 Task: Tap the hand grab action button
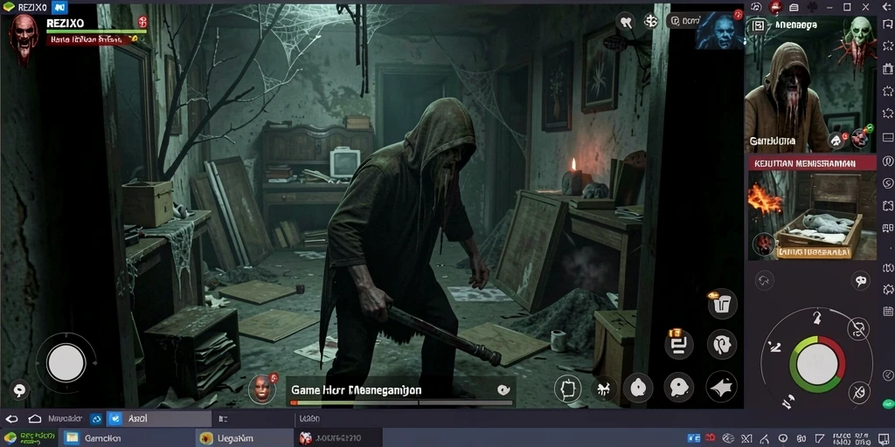721,344
